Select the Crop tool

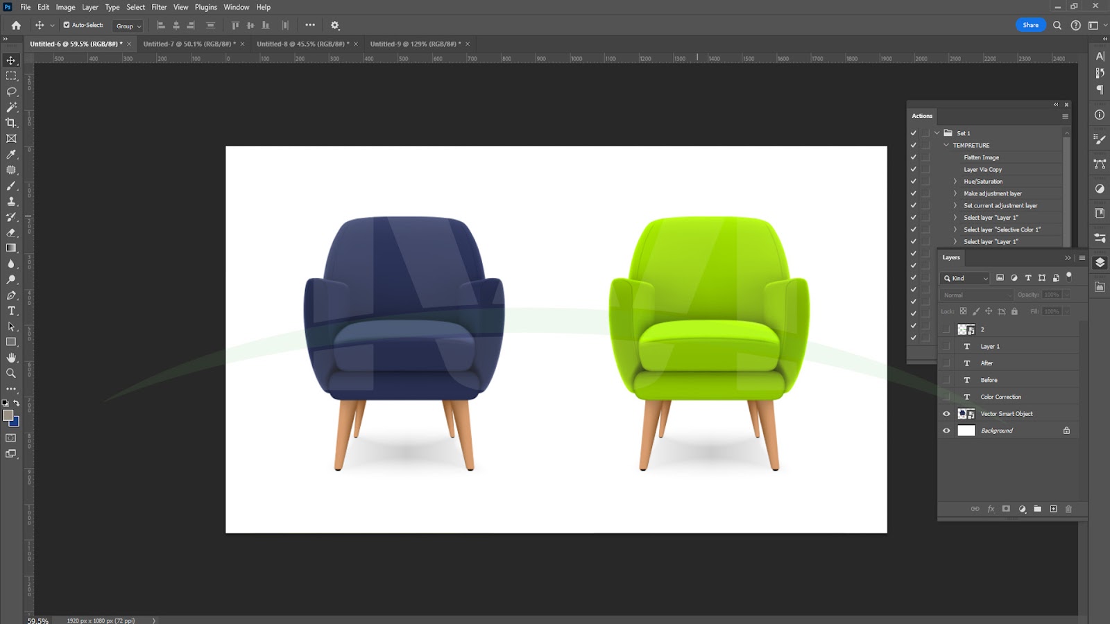pyautogui.click(x=11, y=123)
